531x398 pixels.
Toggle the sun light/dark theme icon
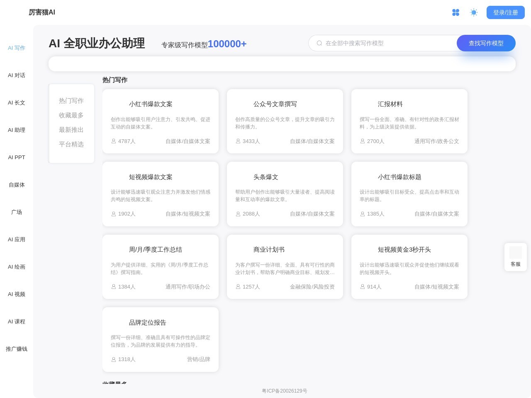[x=474, y=12]
